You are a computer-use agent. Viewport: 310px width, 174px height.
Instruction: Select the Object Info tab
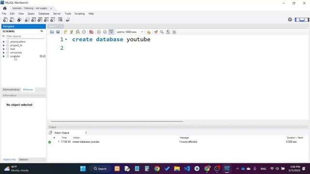pos(9,159)
